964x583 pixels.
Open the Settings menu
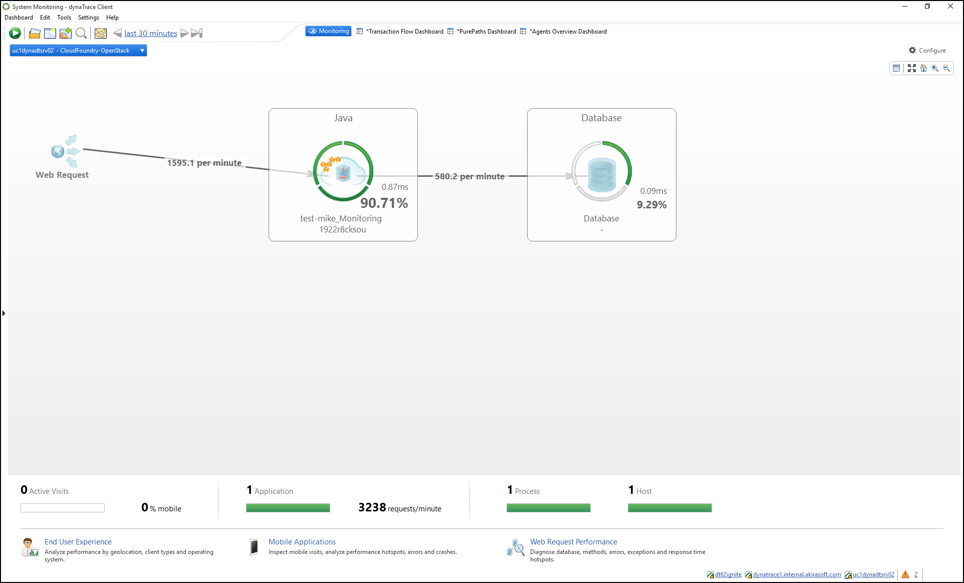(x=89, y=18)
